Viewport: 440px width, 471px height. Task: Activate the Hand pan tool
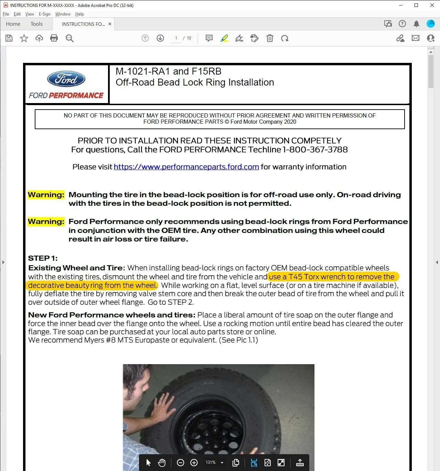pyautogui.click(x=162, y=463)
